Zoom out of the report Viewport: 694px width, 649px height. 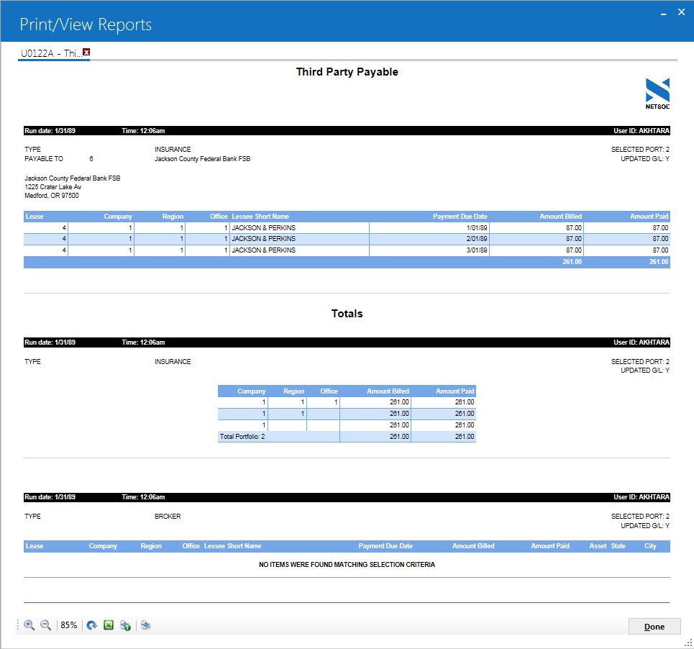point(45,625)
